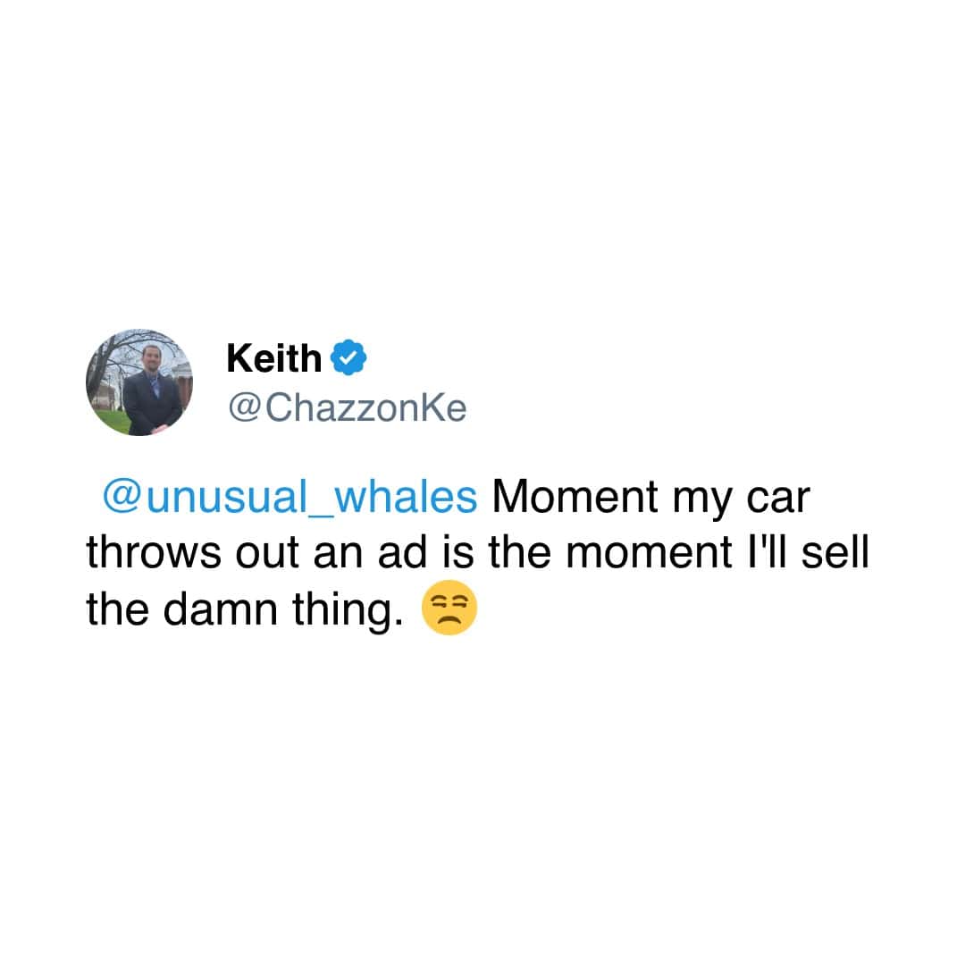965x965 pixels.
Task: Open the display name Keith
Action: [x=274, y=358]
